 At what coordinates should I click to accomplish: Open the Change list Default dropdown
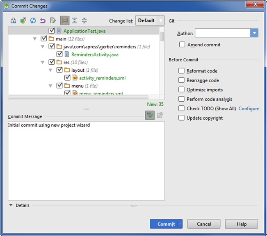point(150,20)
